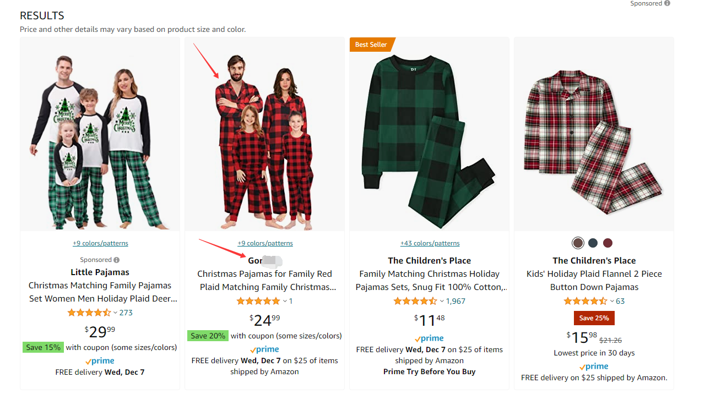This screenshot has width=705, height=394.
Task: Open +9 colors/patterns under the Merry Christmas shirts family
Action: 100,243
